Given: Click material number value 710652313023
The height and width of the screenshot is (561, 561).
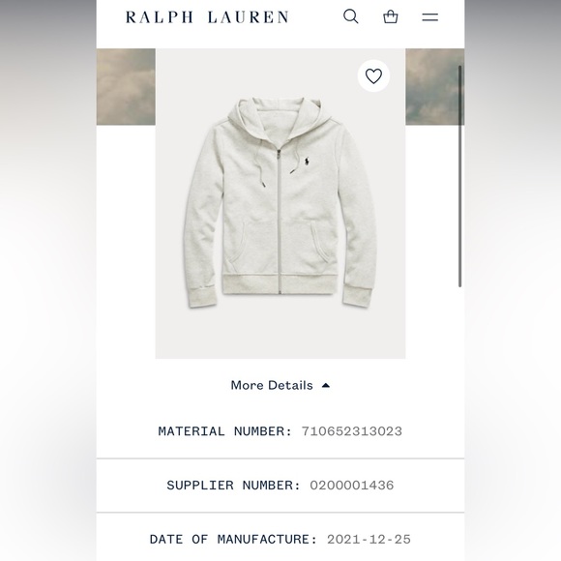Looking at the screenshot, I should click(x=352, y=431).
